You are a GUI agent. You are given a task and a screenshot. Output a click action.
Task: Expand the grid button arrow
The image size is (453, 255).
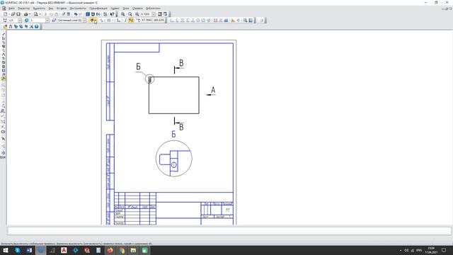pos(113,21)
